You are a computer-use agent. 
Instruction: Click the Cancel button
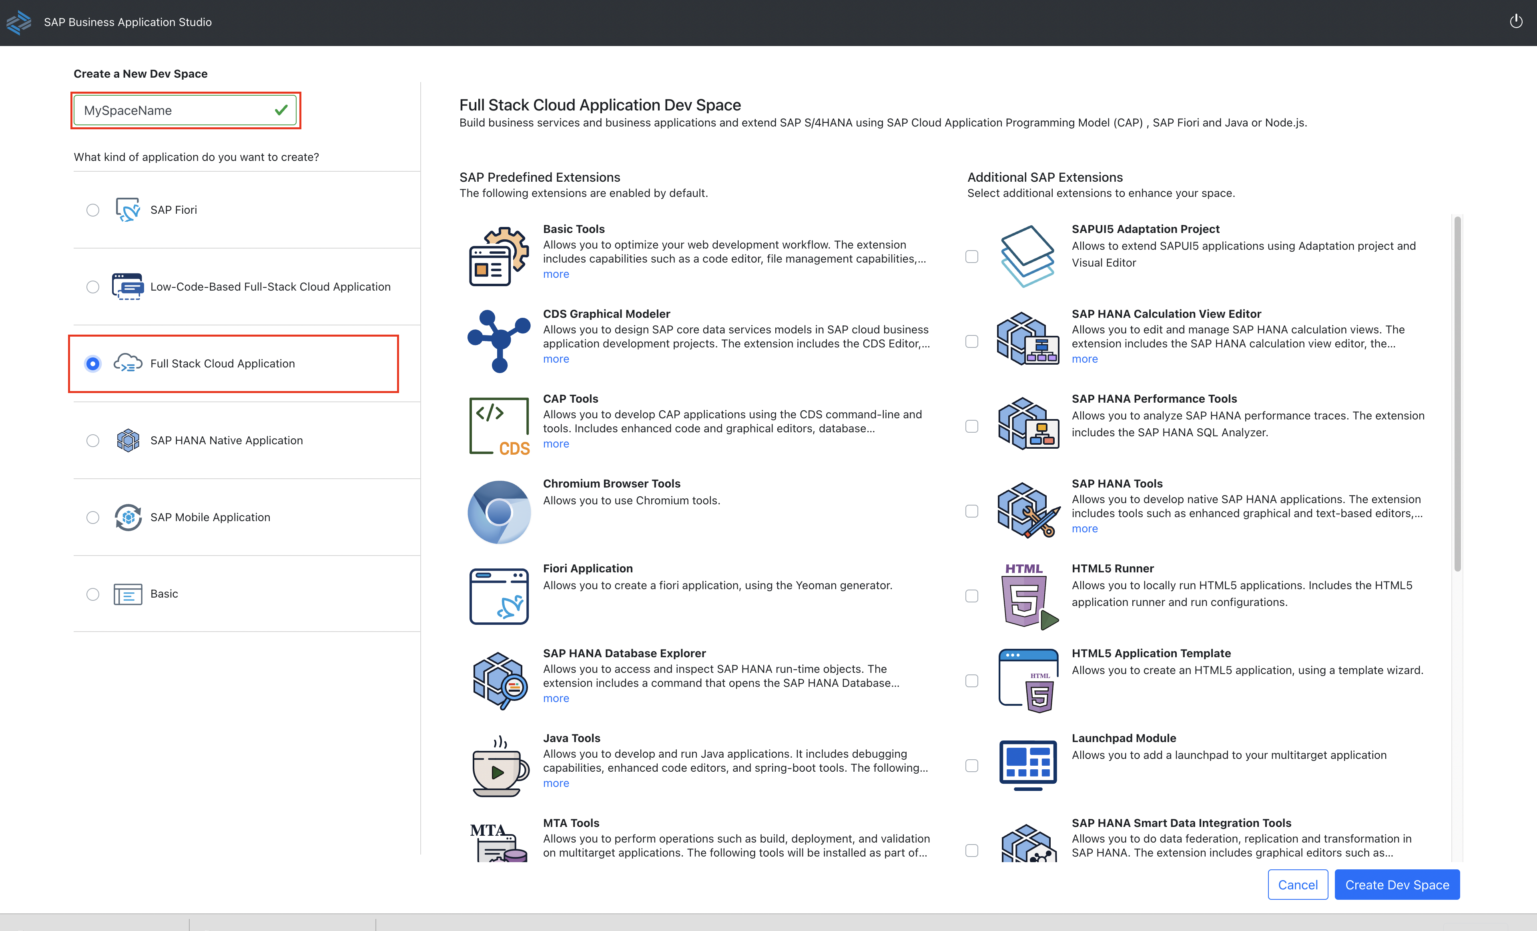pos(1298,885)
